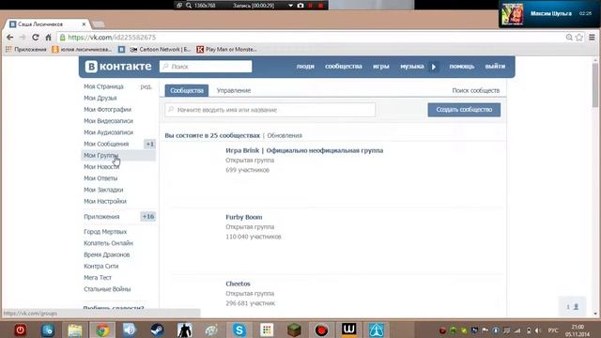Open the Город Мертвых app link
The width and height of the screenshot is (601, 338).
(x=105, y=232)
